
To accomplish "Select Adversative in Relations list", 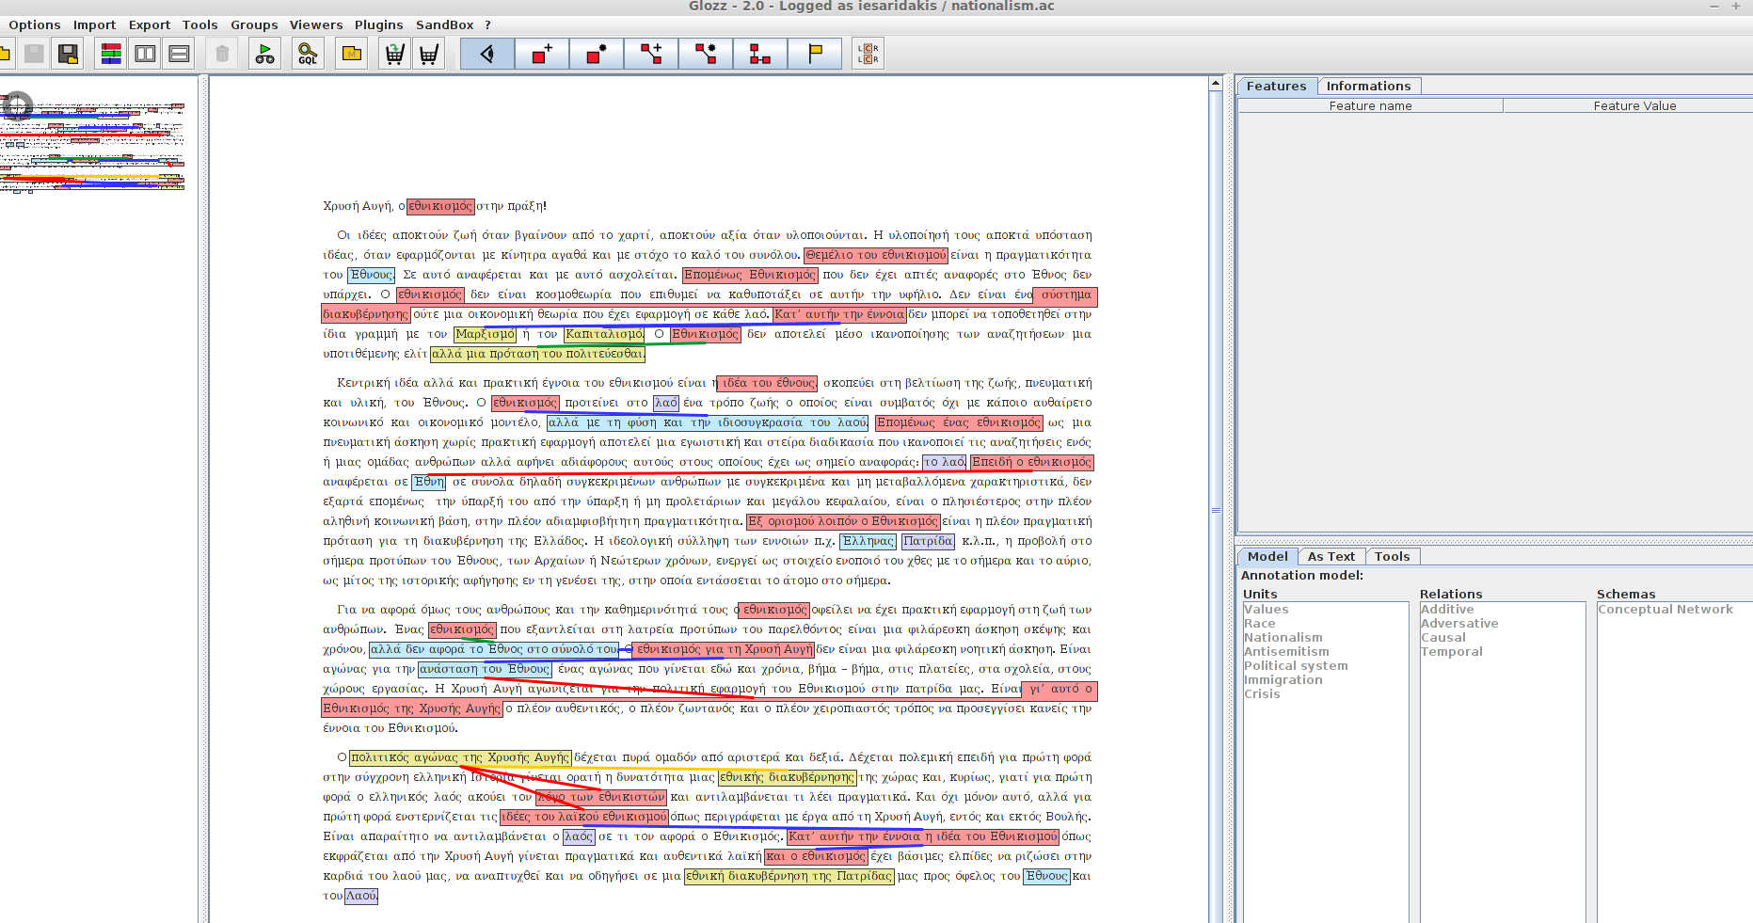I will click(1459, 623).
